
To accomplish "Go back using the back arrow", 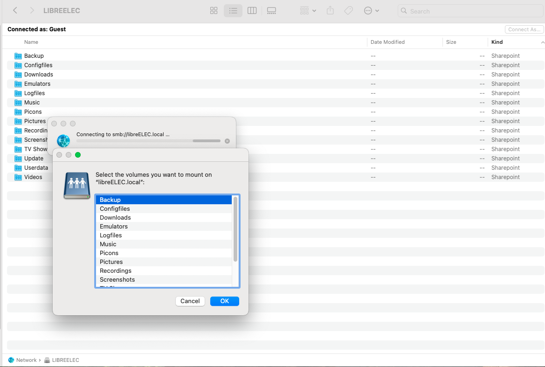I will 15,11.
